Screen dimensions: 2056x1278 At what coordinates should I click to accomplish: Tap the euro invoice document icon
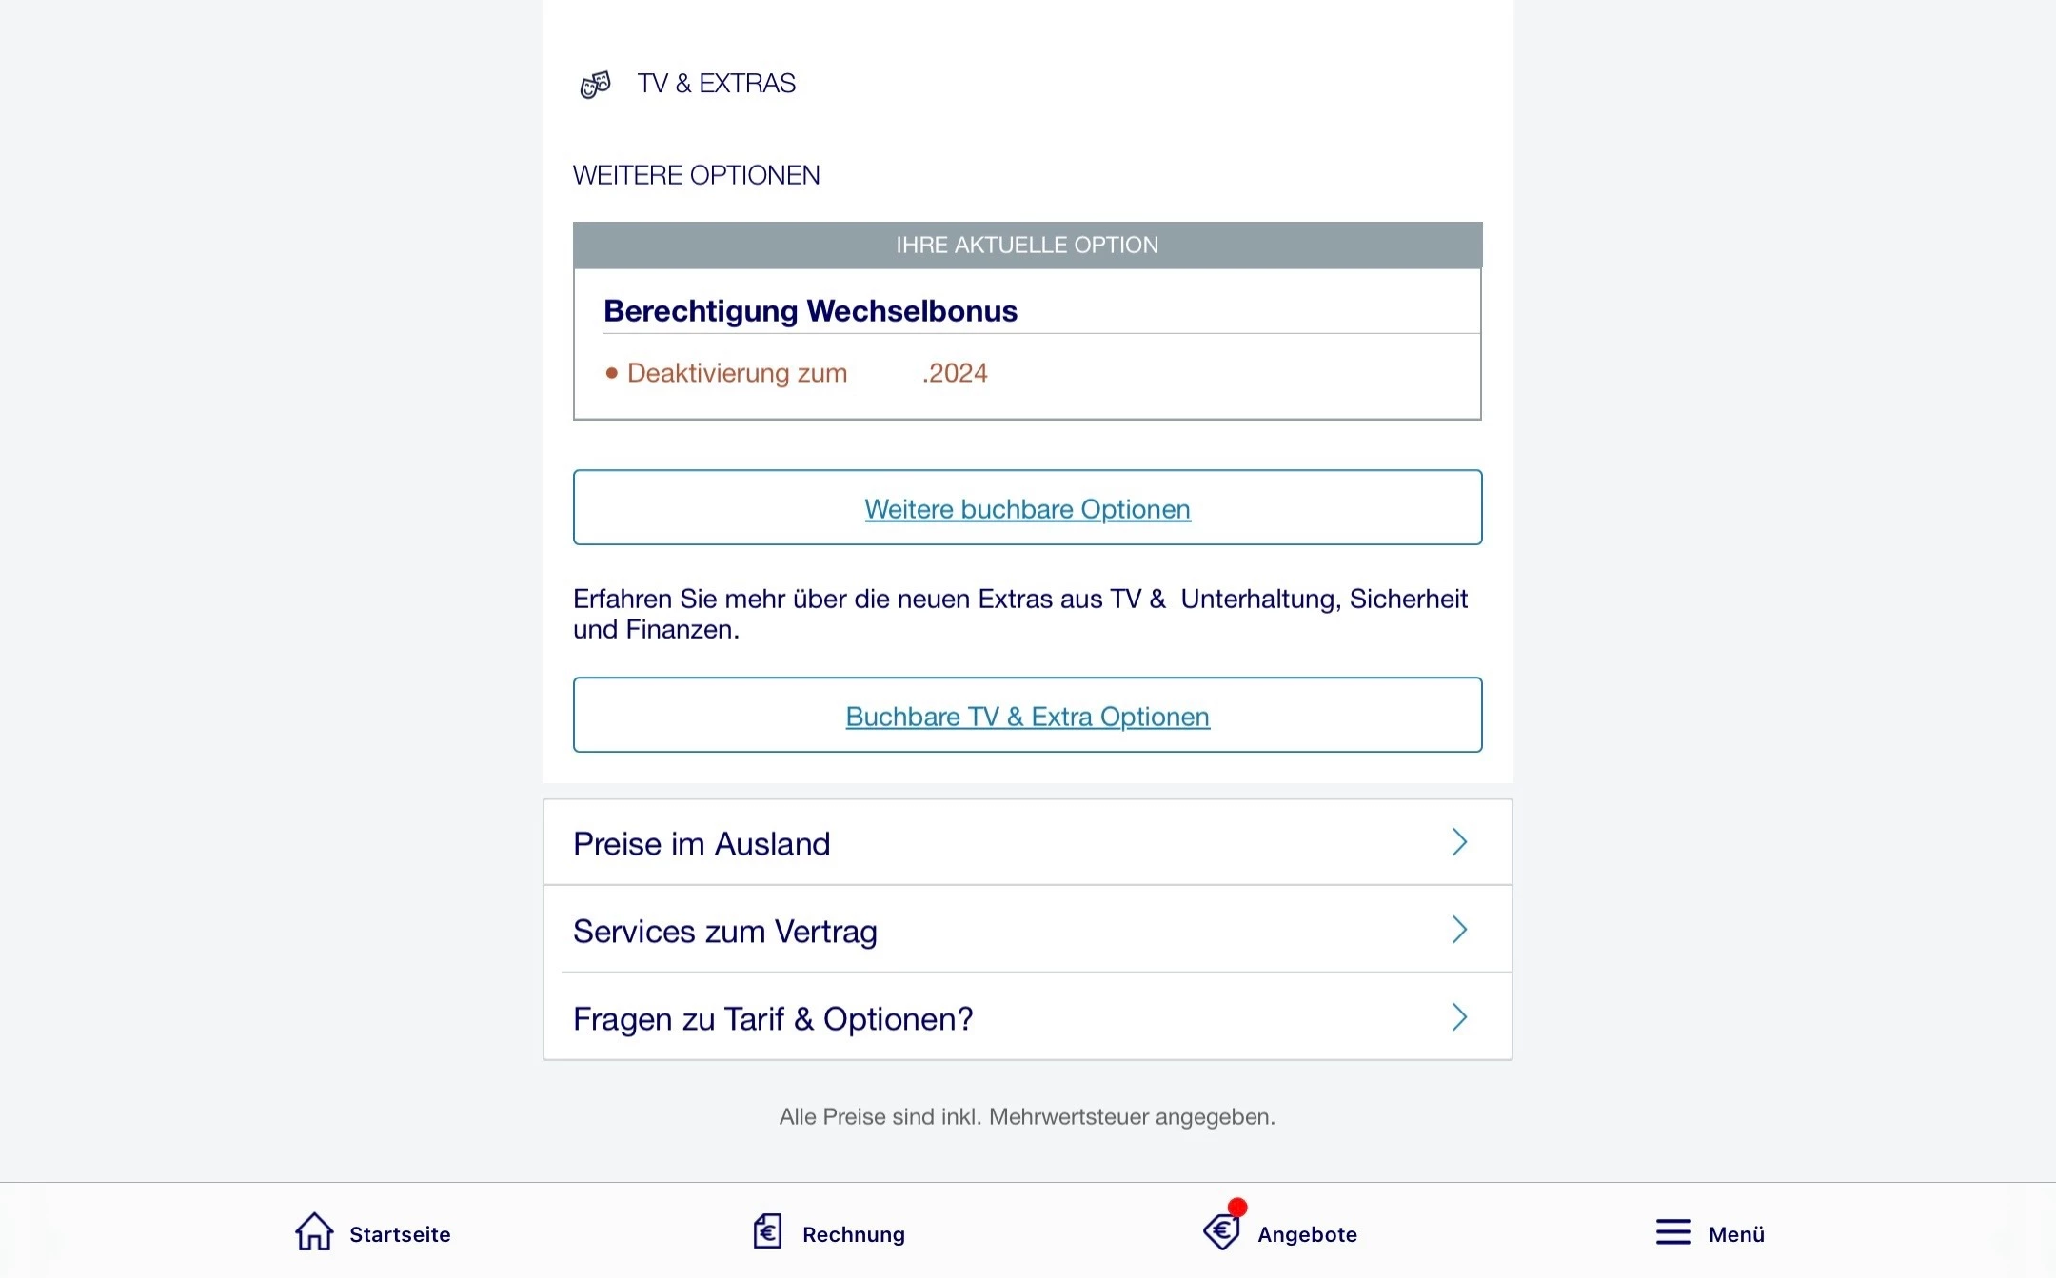(x=767, y=1231)
